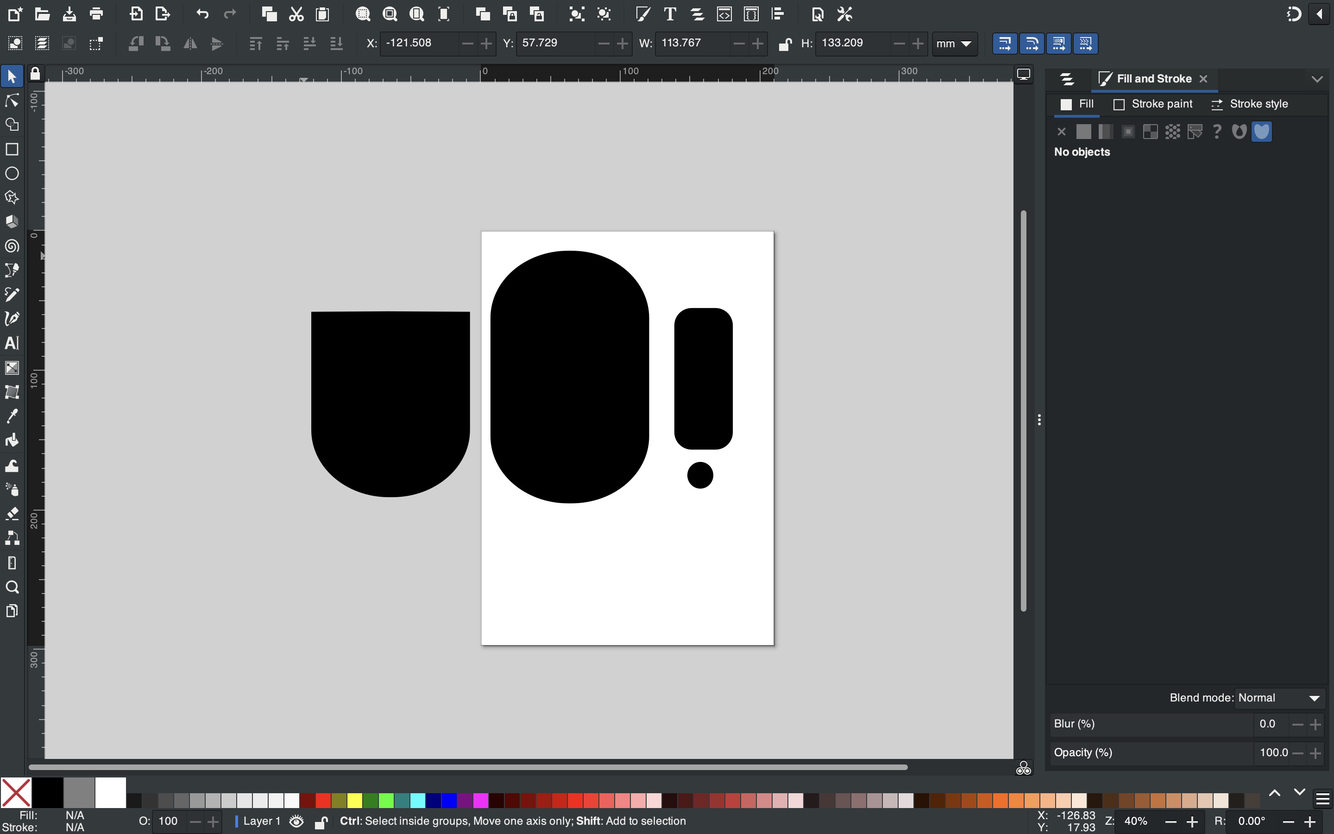Image resolution: width=1334 pixels, height=834 pixels.
Task: Open the Layer 1 selector
Action: pyautogui.click(x=258, y=821)
